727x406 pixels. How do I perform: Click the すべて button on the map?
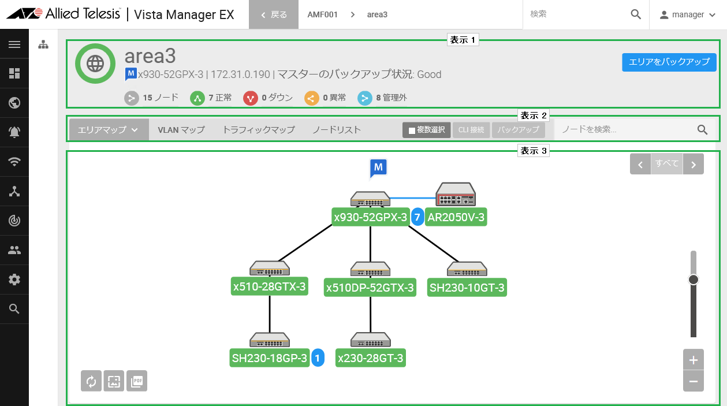point(667,164)
